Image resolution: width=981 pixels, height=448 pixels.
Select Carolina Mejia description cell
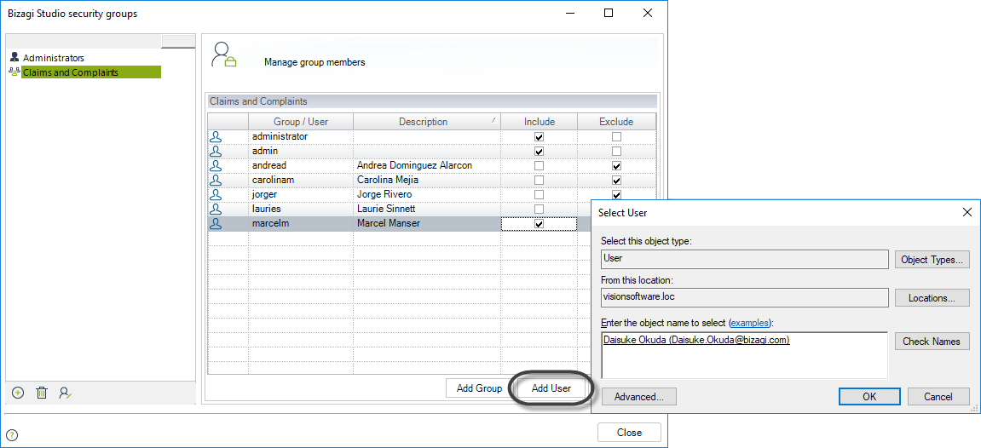coord(427,180)
